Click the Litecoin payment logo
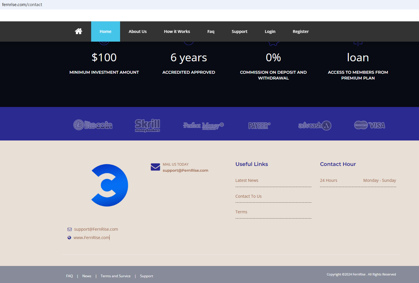This screenshot has height=283, width=419. (93, 125)
